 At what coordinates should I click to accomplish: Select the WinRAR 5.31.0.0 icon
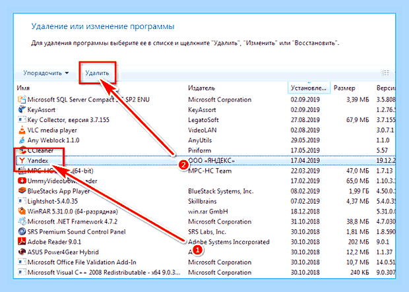coord(22,211)
